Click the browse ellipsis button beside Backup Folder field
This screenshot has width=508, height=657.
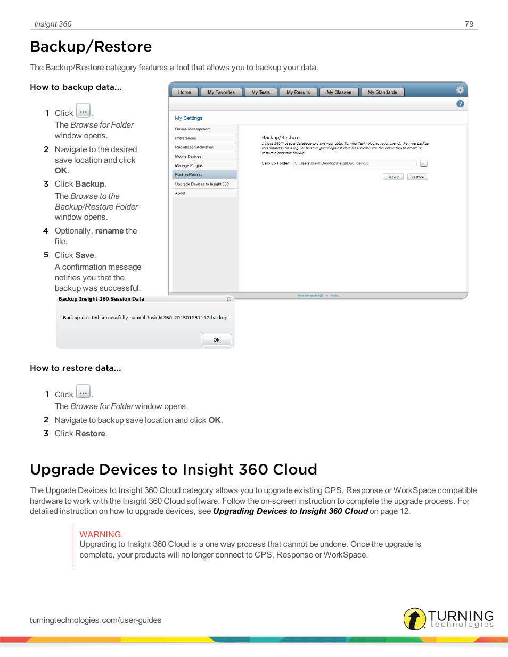click(424, 163)
